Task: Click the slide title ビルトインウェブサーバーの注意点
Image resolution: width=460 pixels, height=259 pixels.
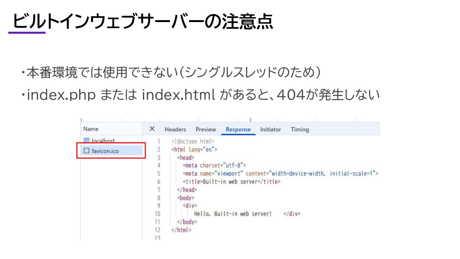Action: (143, 22)
